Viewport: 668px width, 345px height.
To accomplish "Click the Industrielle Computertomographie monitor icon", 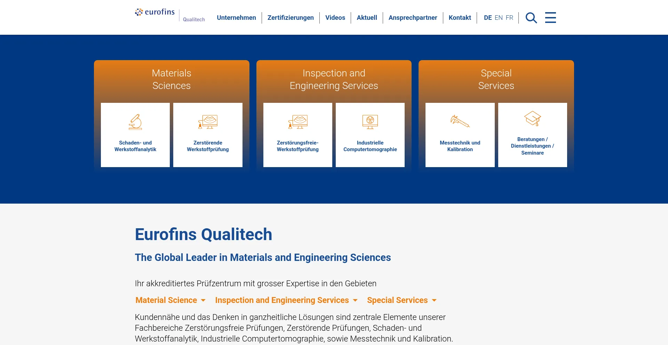I will coord(370,122).
